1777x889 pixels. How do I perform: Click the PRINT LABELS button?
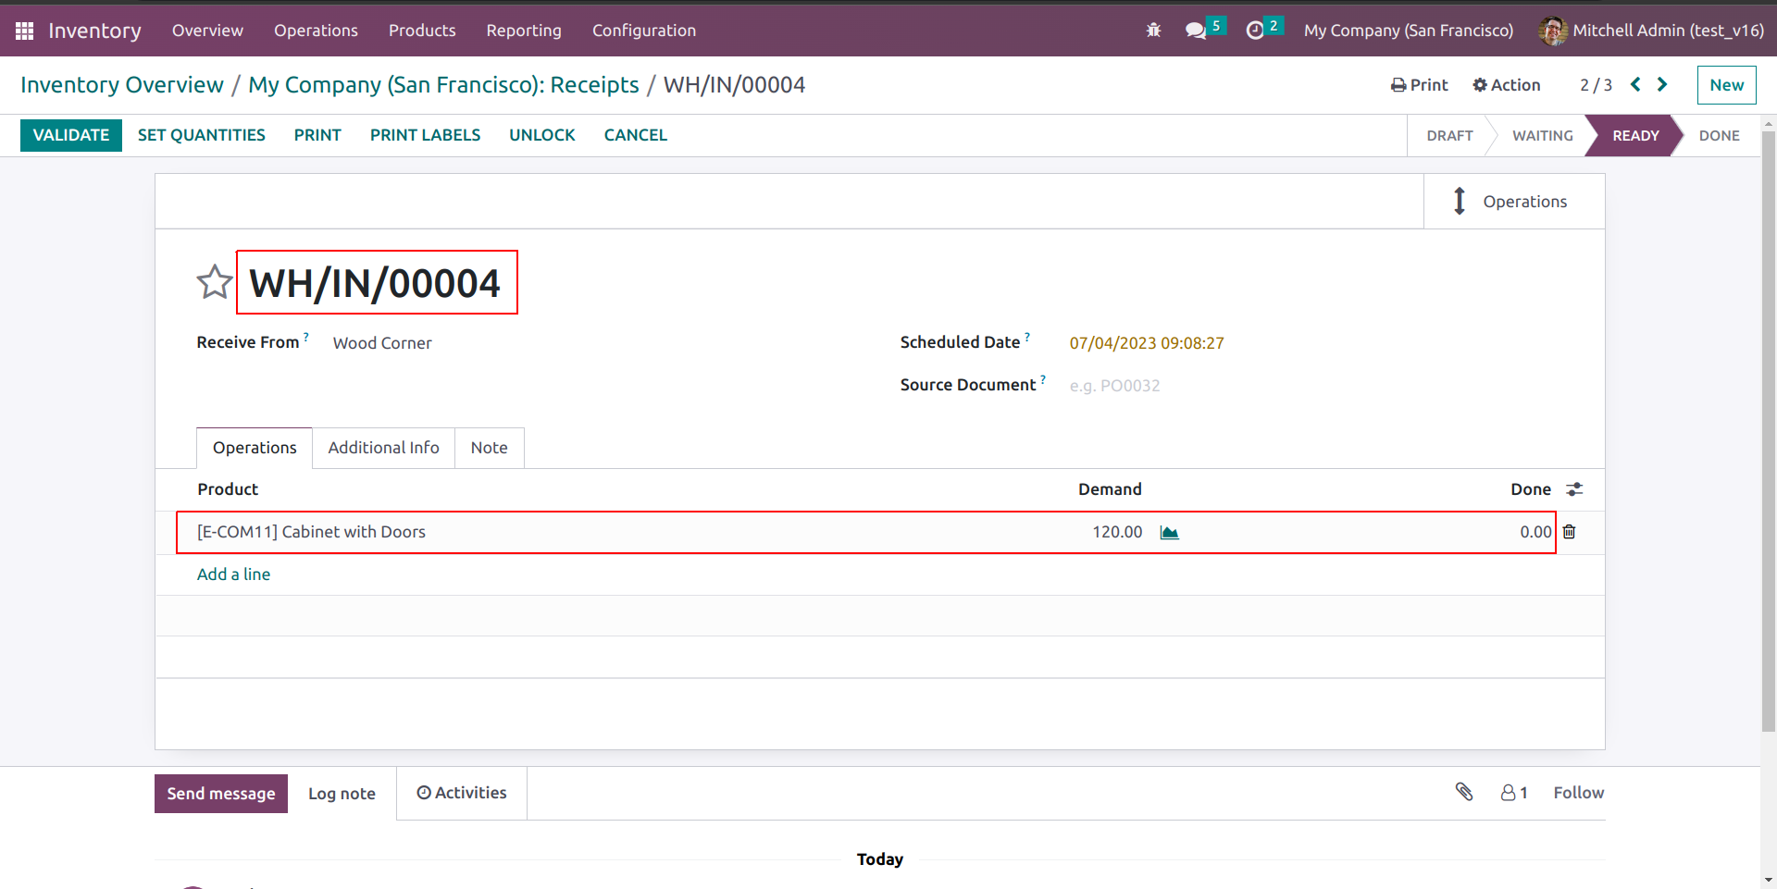[x=425, y=135]
